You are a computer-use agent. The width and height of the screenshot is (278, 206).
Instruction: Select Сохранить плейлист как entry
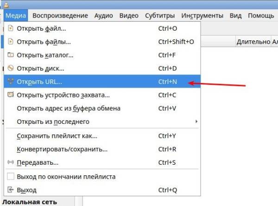point(57,136)
